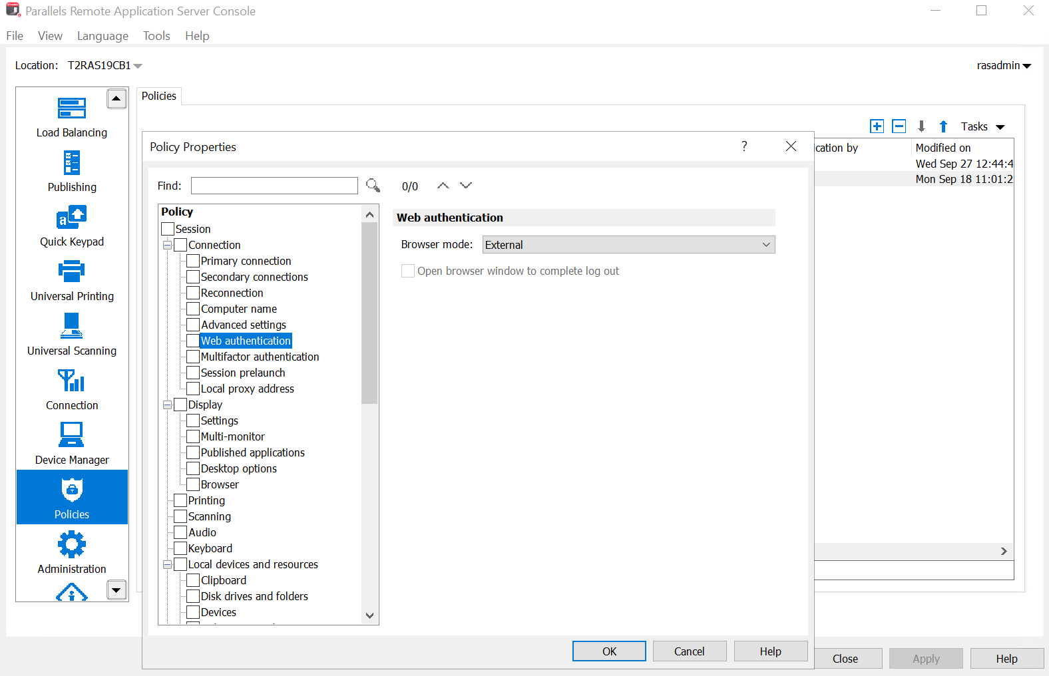Go to previous search result arrow

click(x=443, y=186)
